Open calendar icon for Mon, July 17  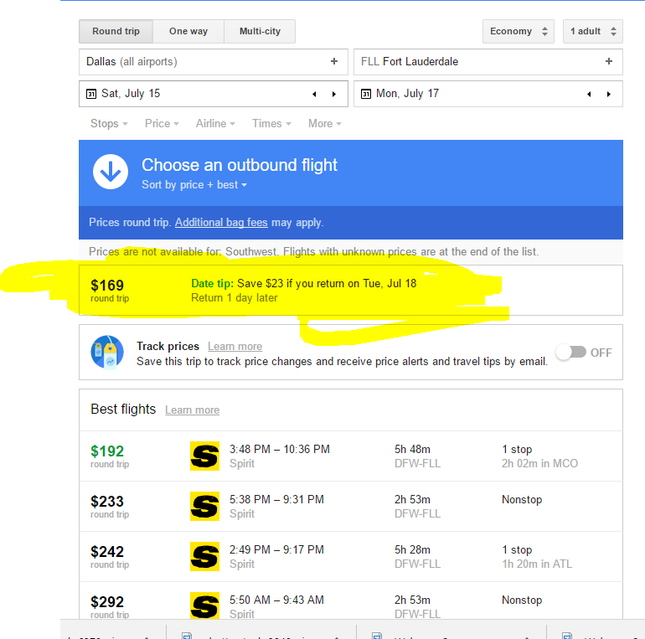tap(366, 94)
